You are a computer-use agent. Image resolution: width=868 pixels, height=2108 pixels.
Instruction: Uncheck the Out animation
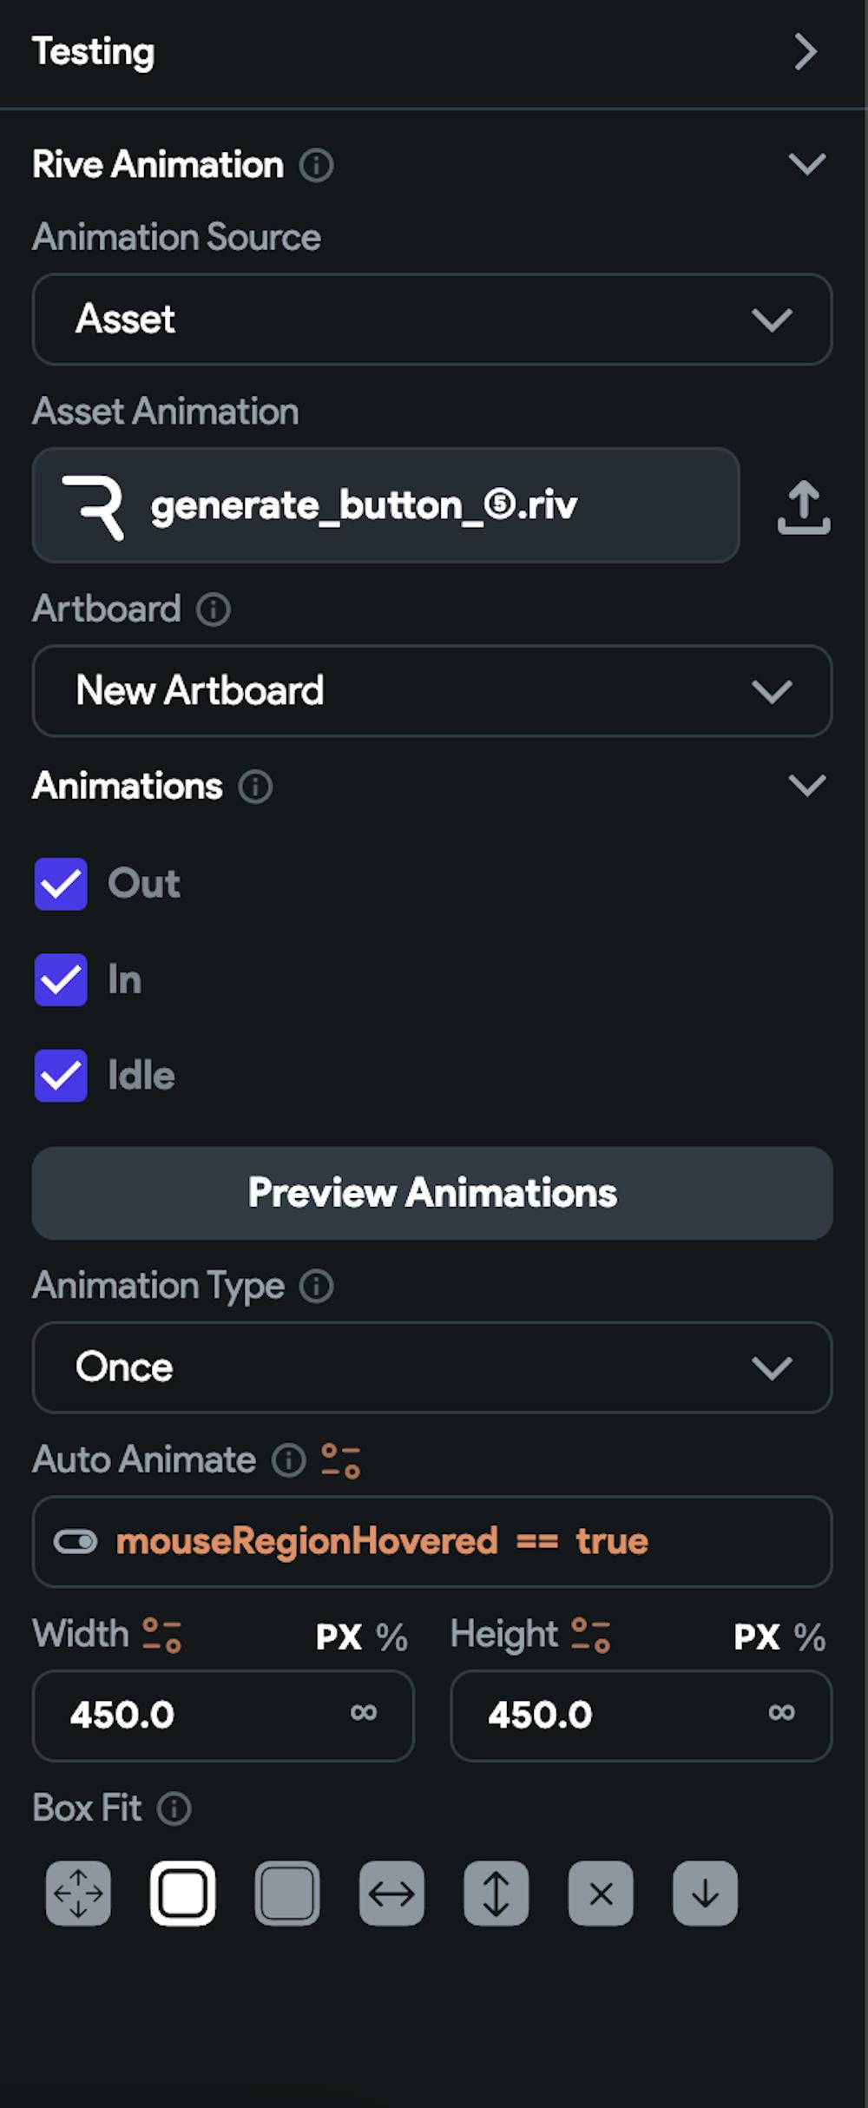(x=61, y=884)
